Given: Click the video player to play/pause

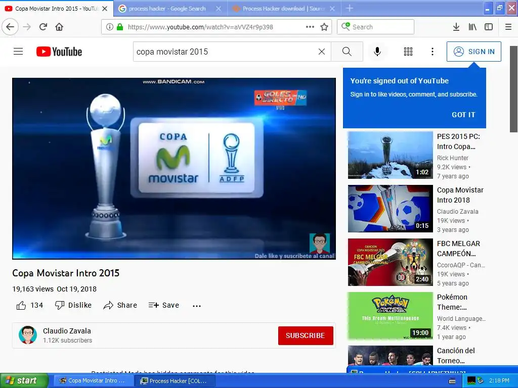Looking at the screenshot, I should (x=174, y=169).
